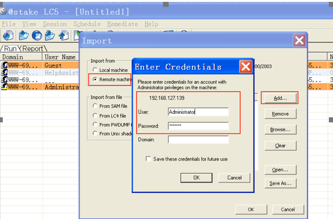Click the document with up-arrow import icon

click(64, 35)
